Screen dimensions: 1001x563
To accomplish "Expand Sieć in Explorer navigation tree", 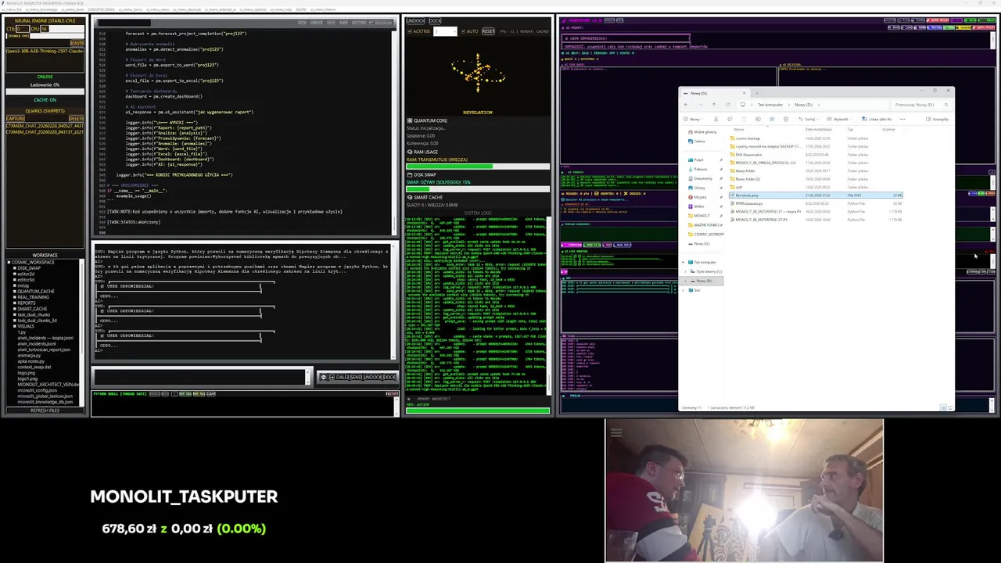I will click(x=683, y=290).
